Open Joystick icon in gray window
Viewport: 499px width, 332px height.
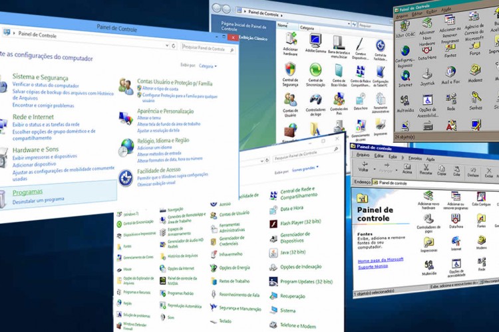pos(427,78)
